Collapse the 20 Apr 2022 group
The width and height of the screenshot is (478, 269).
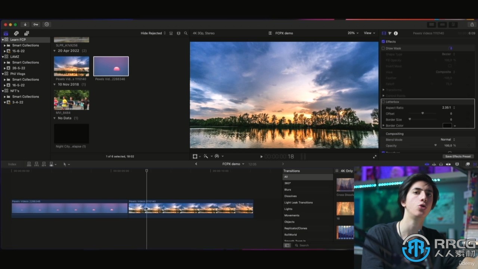(55, 51)
